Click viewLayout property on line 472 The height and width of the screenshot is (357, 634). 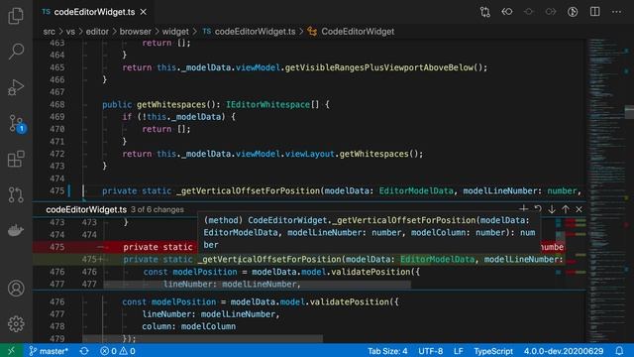[310, 154]
